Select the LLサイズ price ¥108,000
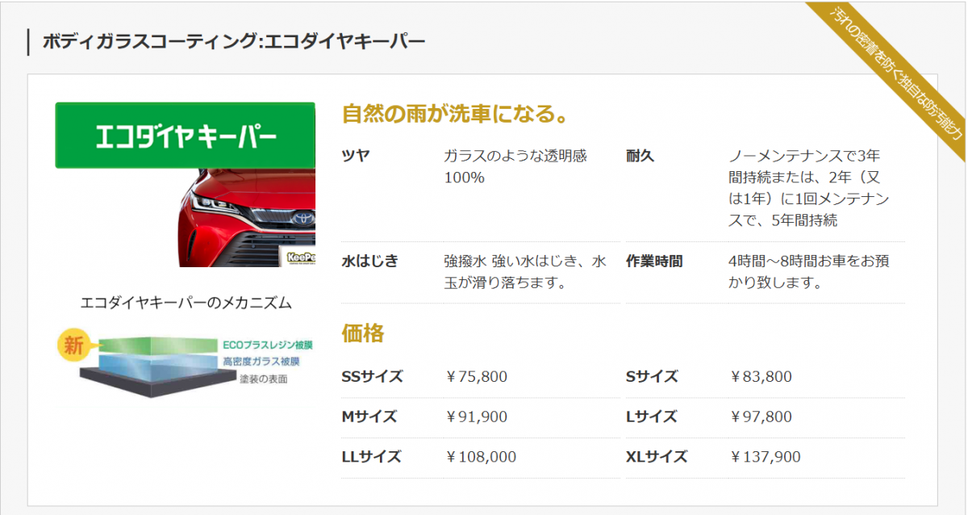Image resolution: width=968 pixels, height=515 pixels. click(481, 457)
